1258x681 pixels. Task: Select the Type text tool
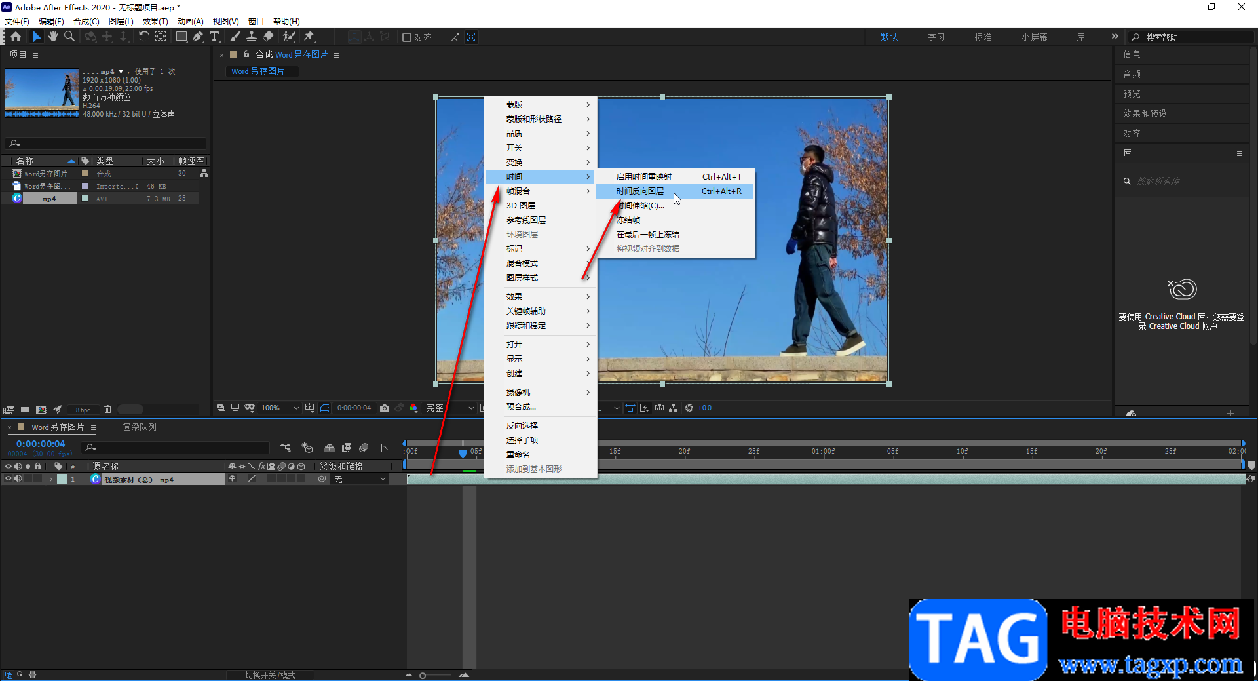(214, 37)
